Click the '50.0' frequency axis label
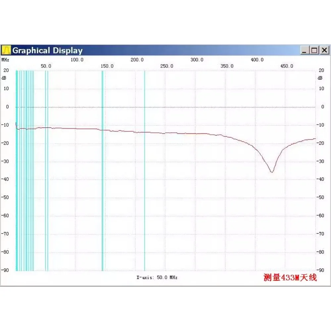The width and height of the screenshot is (331, 331). click(46, 66)
